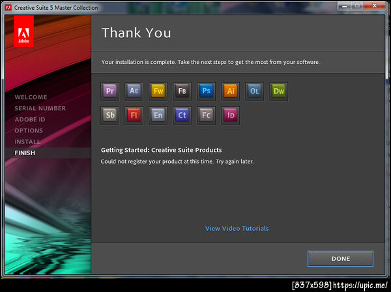Click 'Getting Started: Creative Suite Products' heading
This screenshot has height=292, width=391.
162,150
